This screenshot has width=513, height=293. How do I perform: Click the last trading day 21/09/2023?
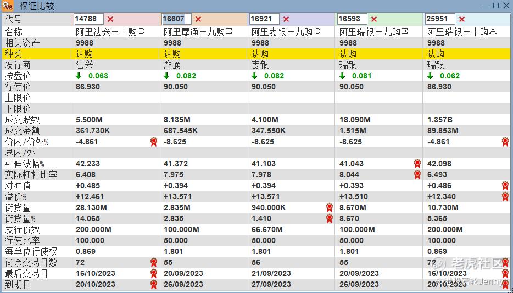(271, 273)
